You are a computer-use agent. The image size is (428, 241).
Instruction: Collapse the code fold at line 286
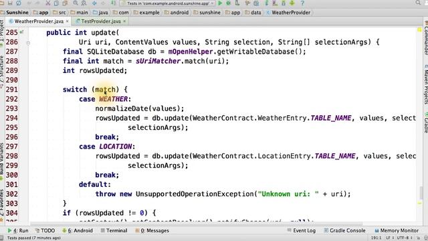(x=28, y=43)
